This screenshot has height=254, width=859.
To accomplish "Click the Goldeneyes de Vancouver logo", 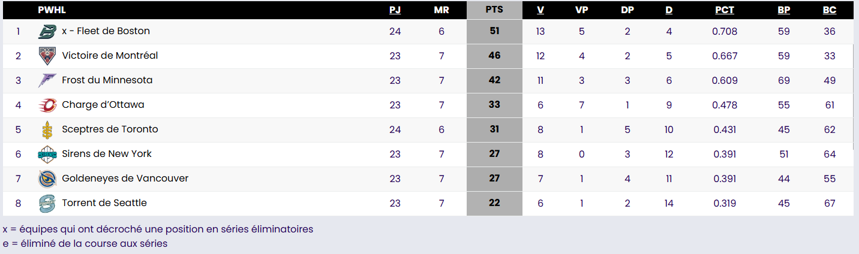I will (x=47, y=179).
